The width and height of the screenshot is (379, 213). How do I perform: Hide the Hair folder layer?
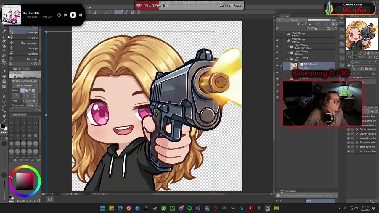pos(277,58)
